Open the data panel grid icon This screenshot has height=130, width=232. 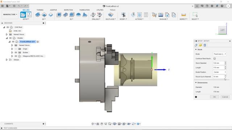pos(3,6)
